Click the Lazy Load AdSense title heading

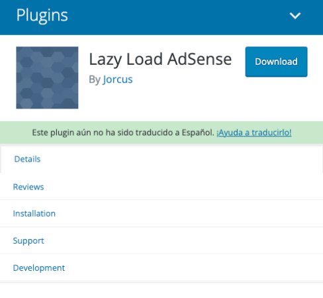tap(160, 60)
